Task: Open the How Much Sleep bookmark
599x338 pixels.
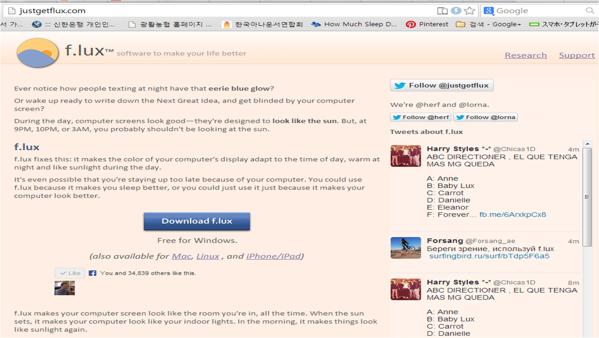Action: pyautogui.click(x=354, y=24)
